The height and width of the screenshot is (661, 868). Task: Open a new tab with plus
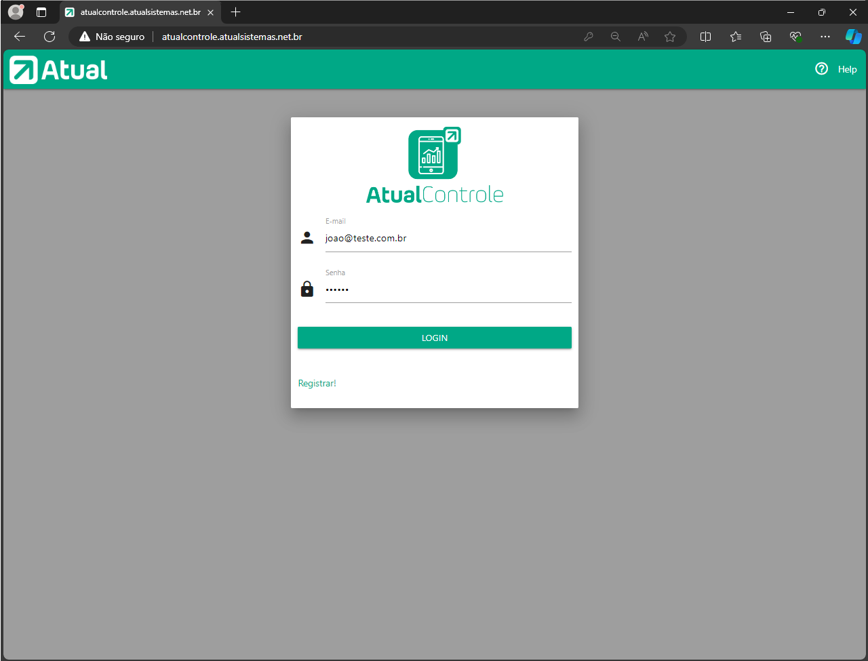pyautogui.click(x=235, y=12)
